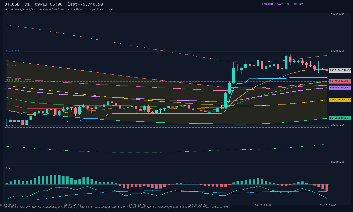
Task: Click the 58,355.14 price axis value
Action: click(338, 125)
